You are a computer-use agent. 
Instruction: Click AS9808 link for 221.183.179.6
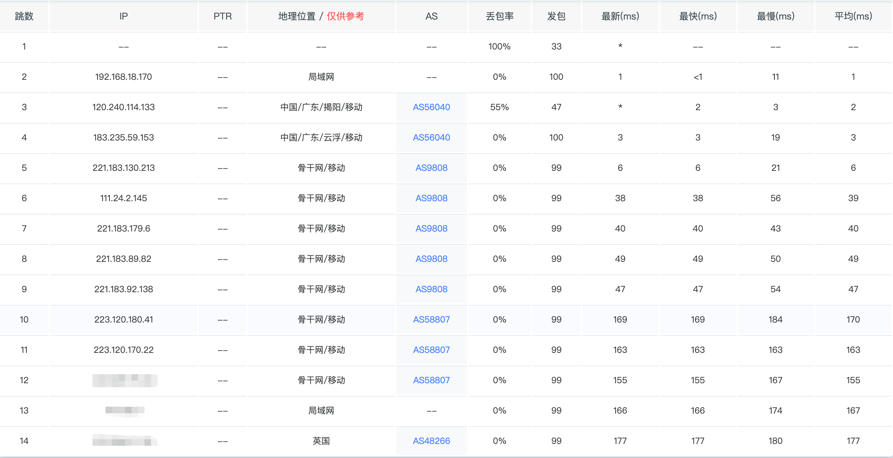point(431,229)
